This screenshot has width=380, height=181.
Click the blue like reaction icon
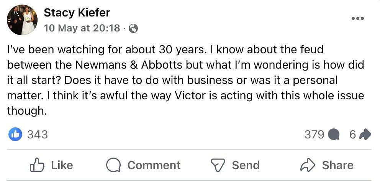(15, 134)
